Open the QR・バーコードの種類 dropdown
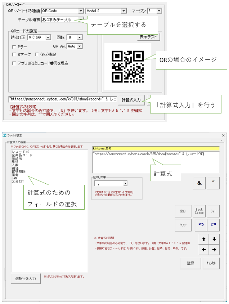The height and width of the screenshot is (304, 229). pos(81,11)
